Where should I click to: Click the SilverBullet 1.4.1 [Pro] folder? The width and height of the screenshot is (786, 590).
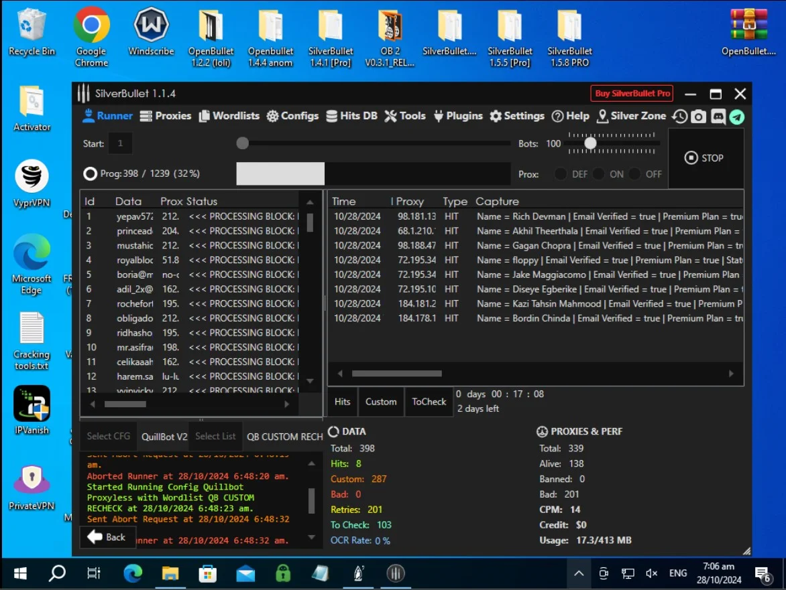[331, 38]
